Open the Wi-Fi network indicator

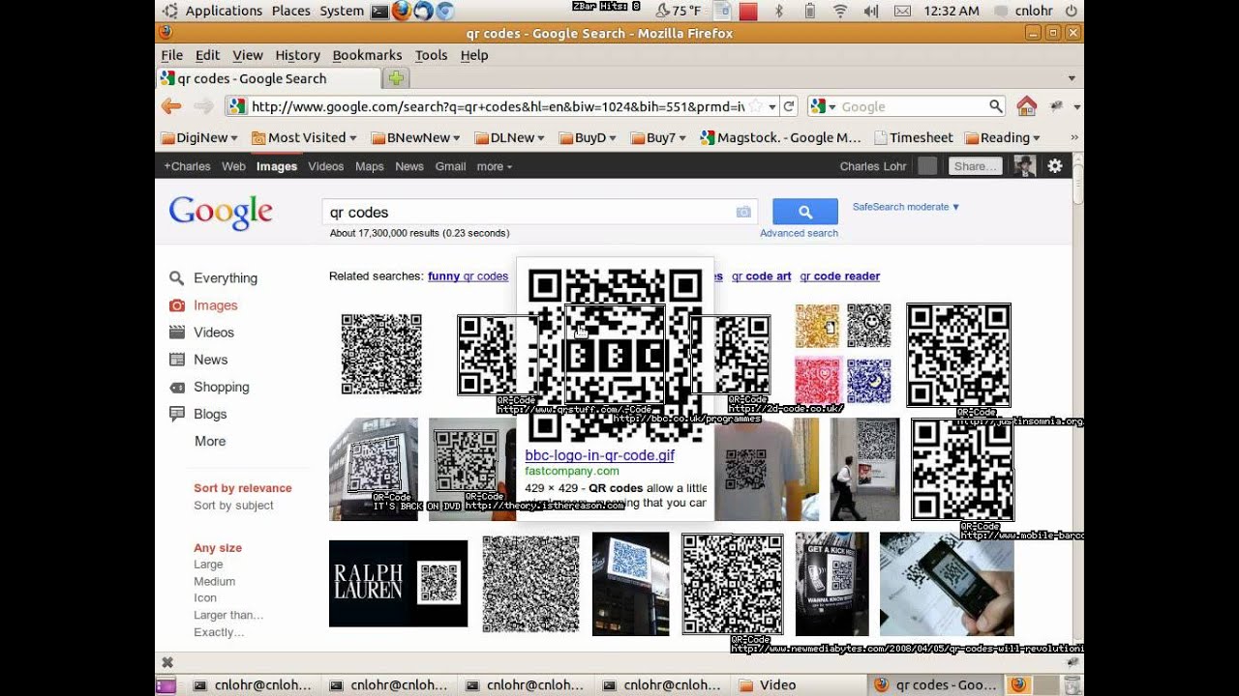click(x=840, y=11)
